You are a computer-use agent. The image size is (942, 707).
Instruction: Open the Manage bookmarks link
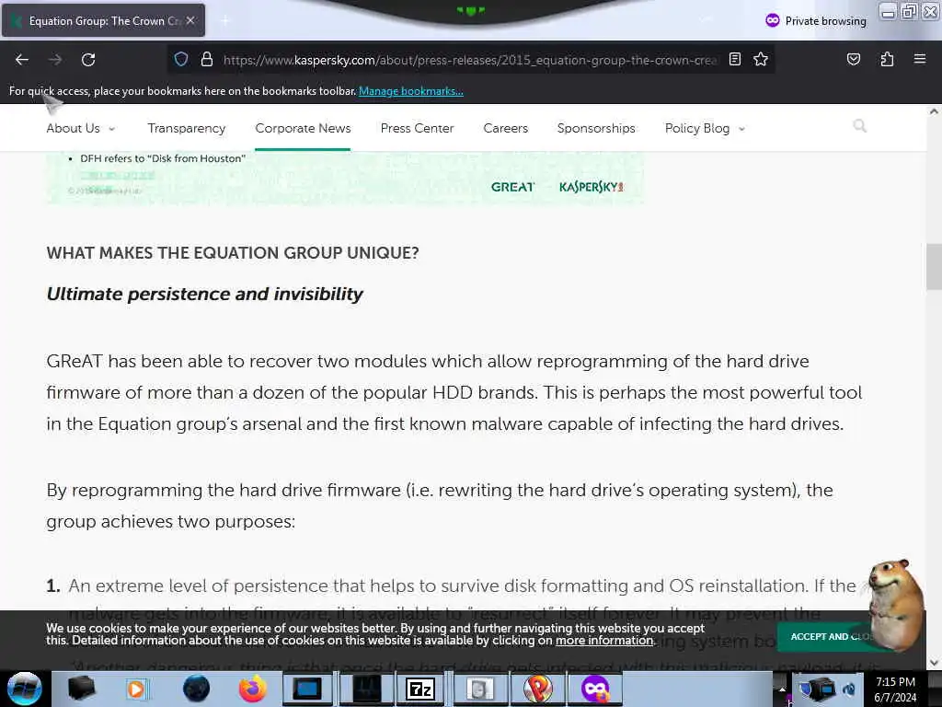(x=411, y=91)
